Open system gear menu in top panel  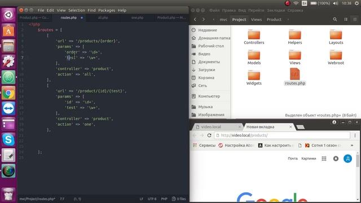pyautogui.click(x=356, y=3)
